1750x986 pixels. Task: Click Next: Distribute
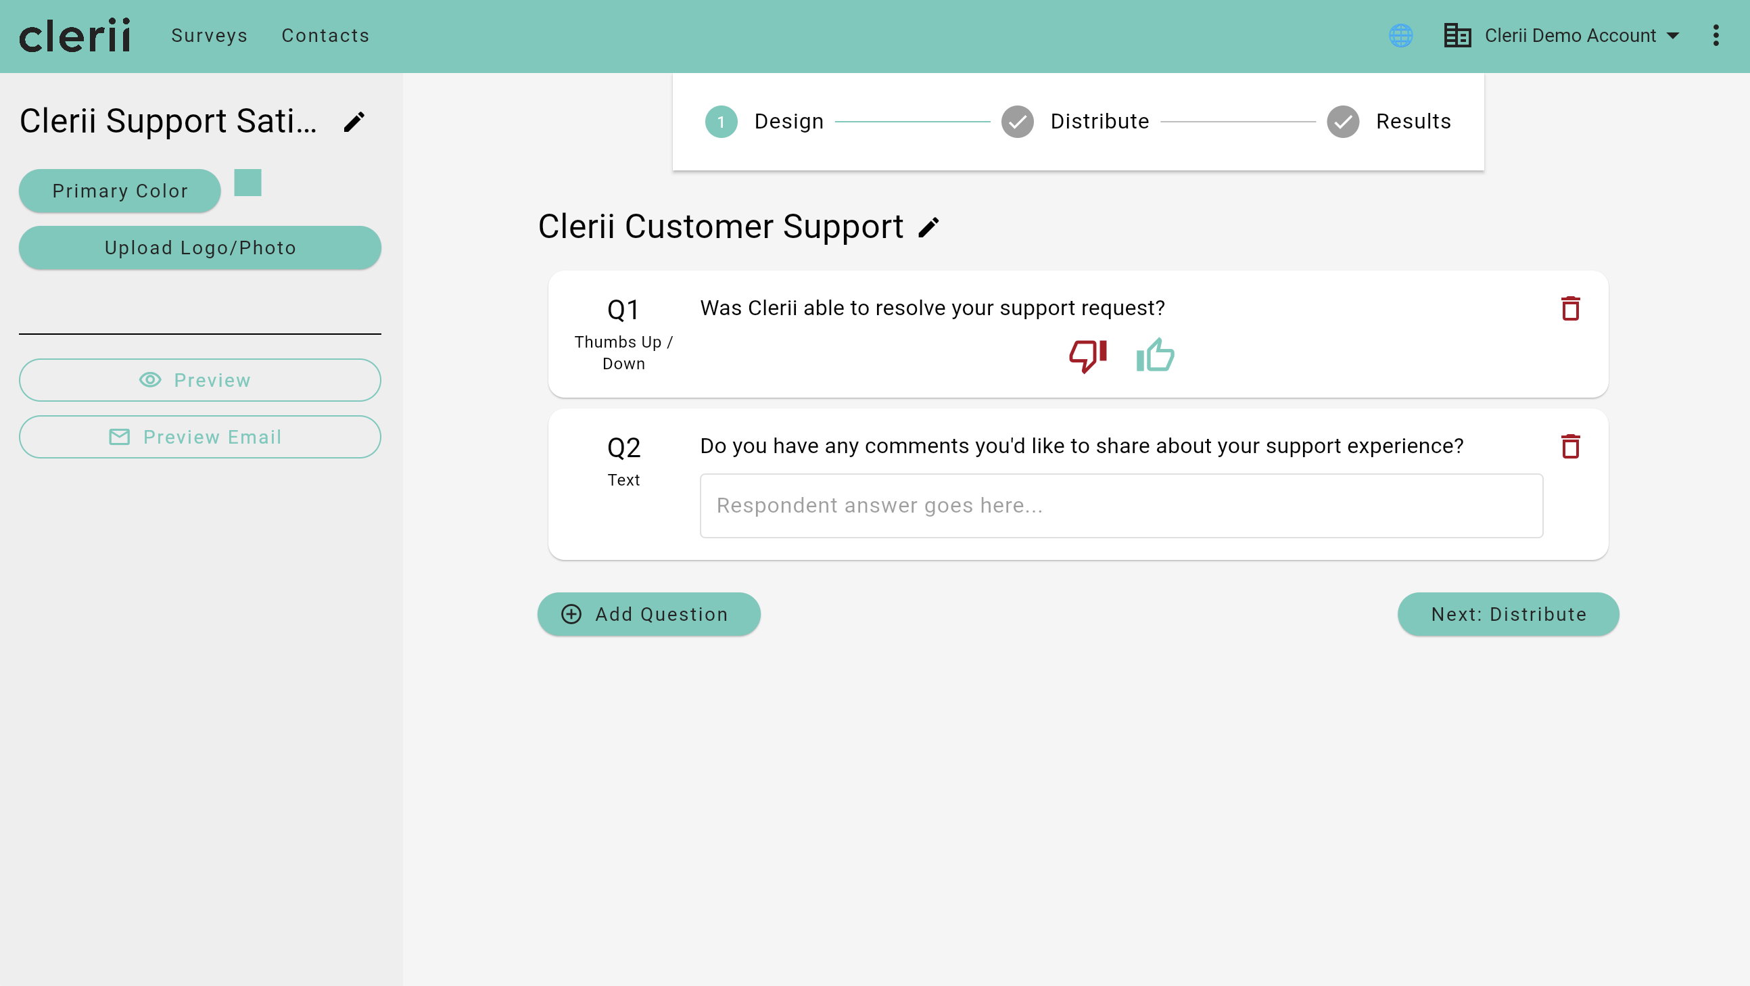click(x=1508, y=615)
